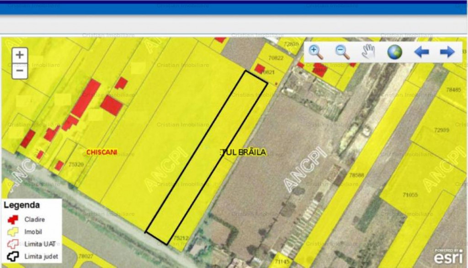Image resolution: width=468 pixels, height=268 pixels.
Task: Click parcel labeled 72909
Action: click(441, 130)
